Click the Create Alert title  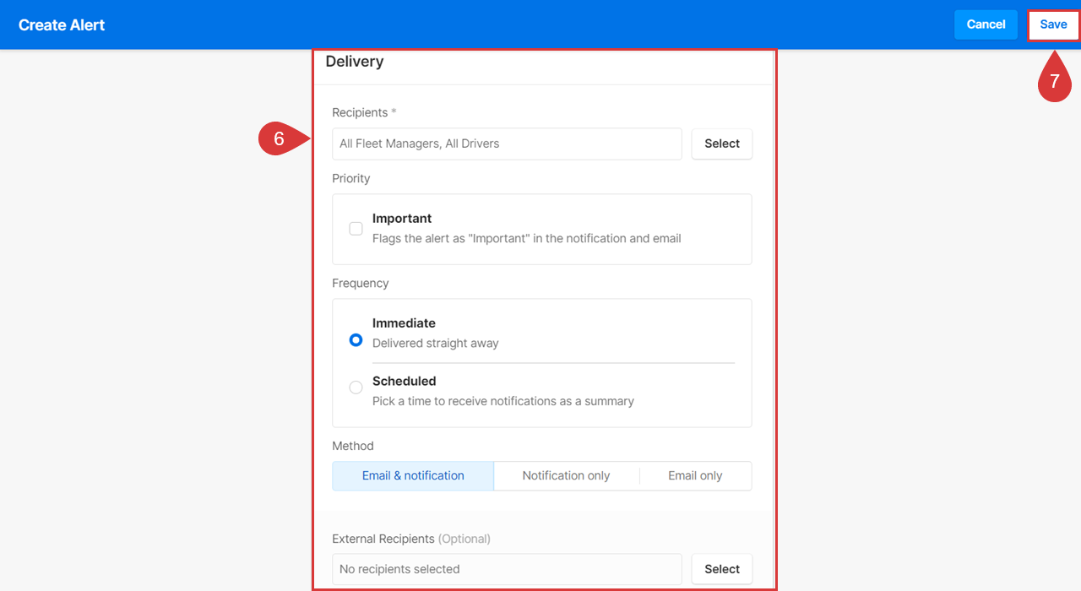pyautogui.click(x=61, y=24)
